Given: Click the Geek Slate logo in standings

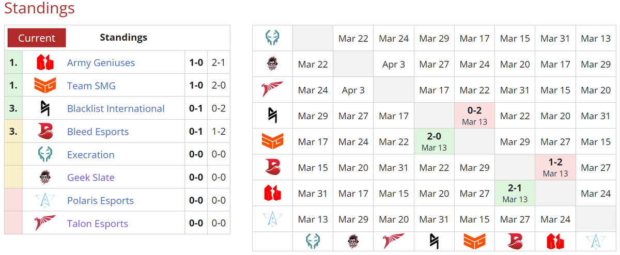Looking at the screenshot, I should pyautogui.click(x=45, y=177).
